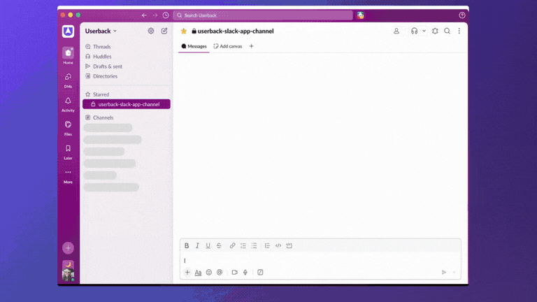
Task: View channel members icon
Action: 396,31
